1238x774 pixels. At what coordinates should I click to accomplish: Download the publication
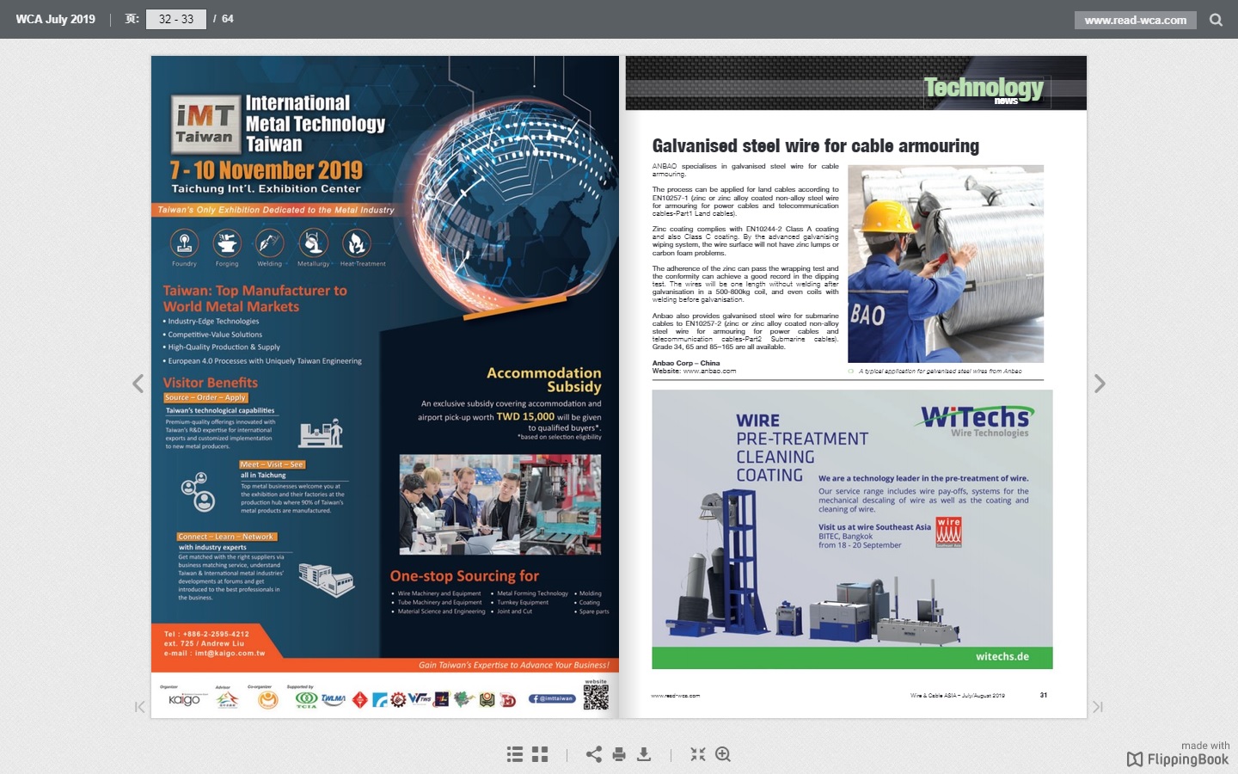pyautogui.click(x=644, y=754)
